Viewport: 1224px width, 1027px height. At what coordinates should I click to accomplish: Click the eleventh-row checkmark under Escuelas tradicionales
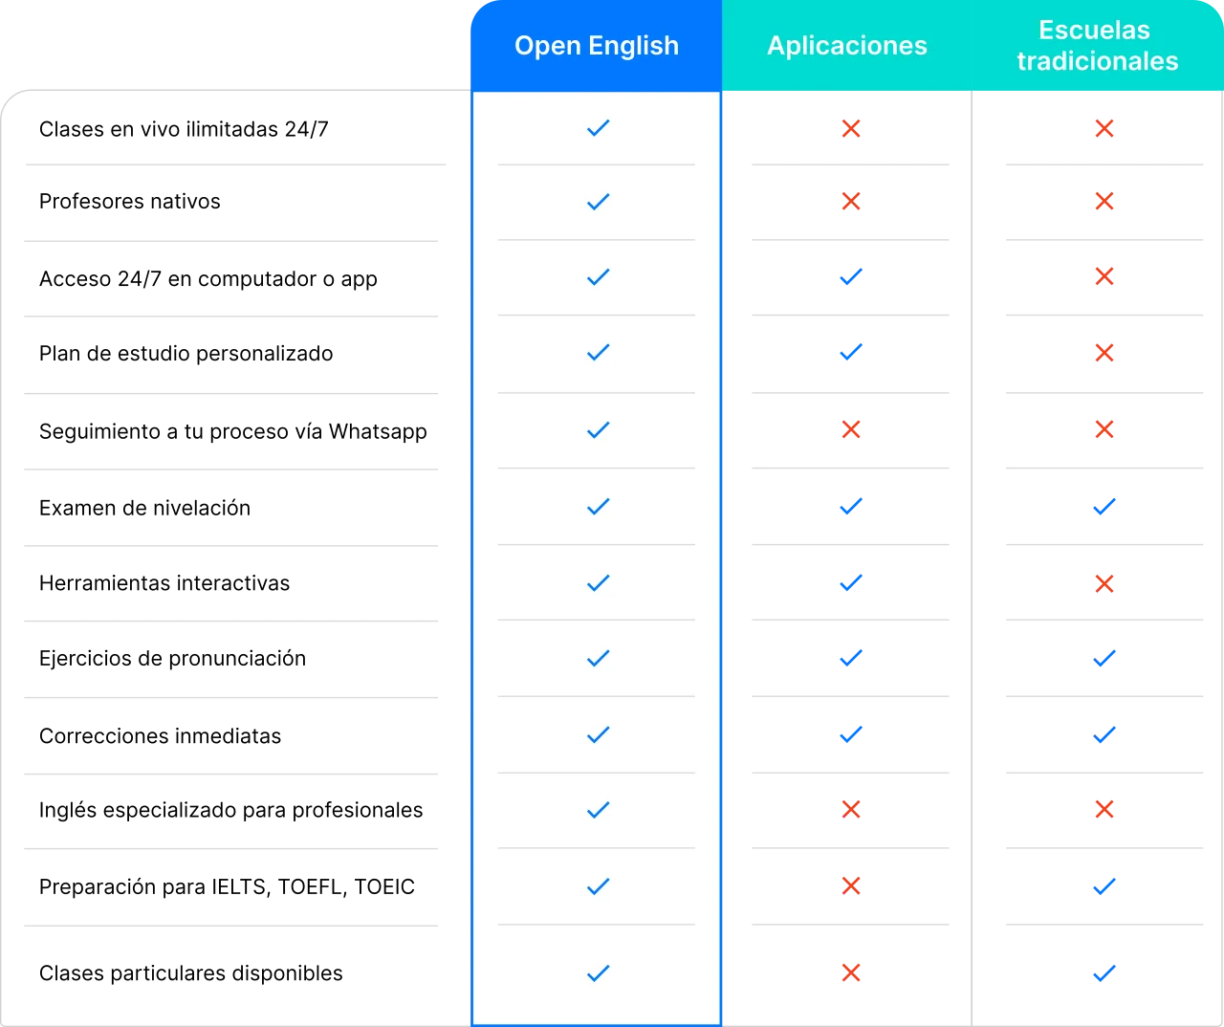pos(1103,886)
